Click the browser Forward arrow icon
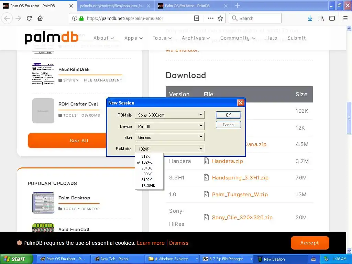Image resolution: width=352 pixels, height=264 pixels. [x=18, y=18]
